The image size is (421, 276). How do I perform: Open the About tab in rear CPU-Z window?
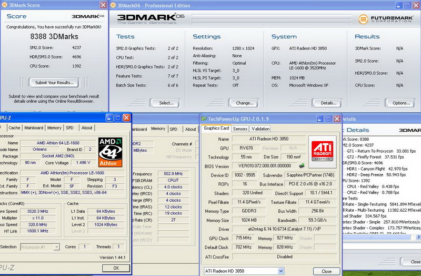point(191,129)
